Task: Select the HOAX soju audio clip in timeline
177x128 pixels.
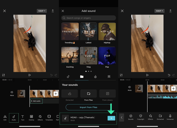Action: 162,97
